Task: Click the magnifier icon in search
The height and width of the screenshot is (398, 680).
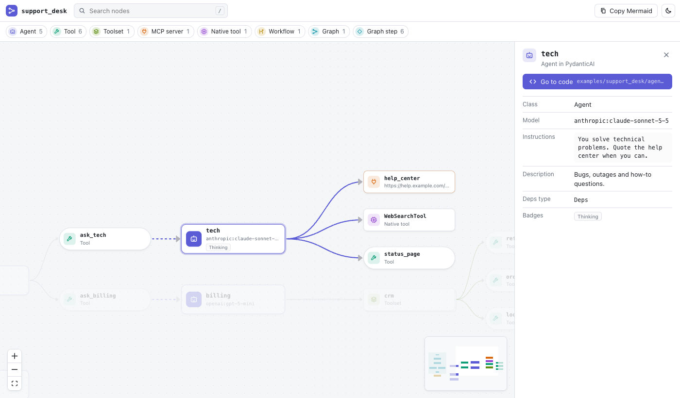Action: 82,11
